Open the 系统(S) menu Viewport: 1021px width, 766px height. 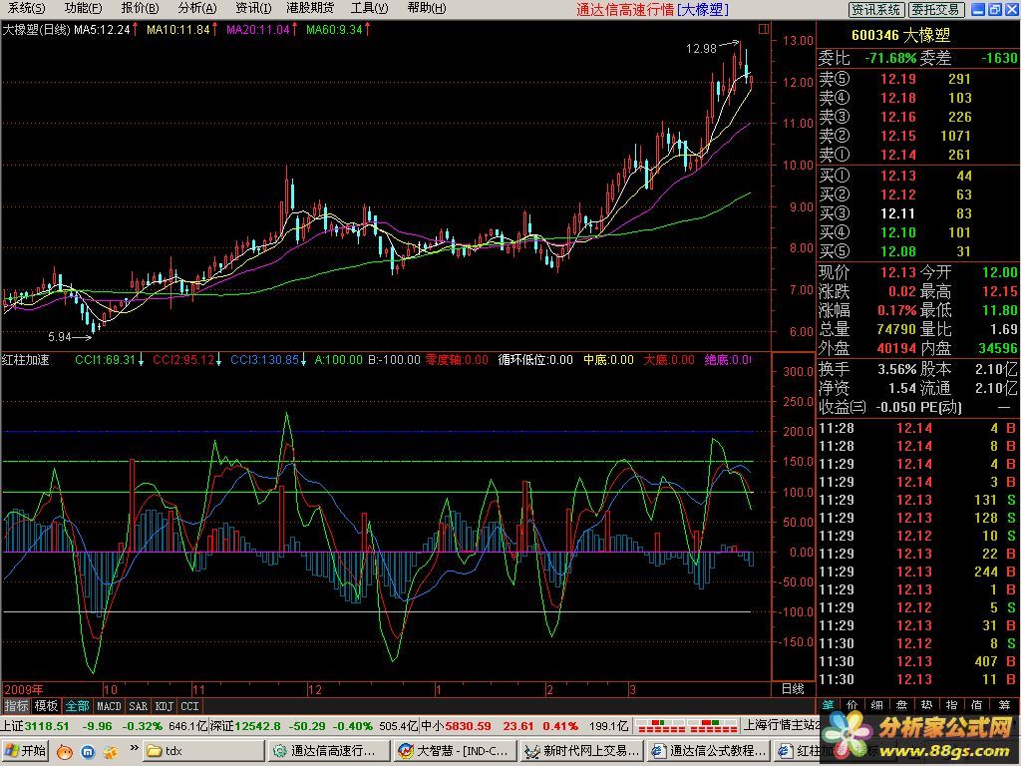(x=25, y=8)
